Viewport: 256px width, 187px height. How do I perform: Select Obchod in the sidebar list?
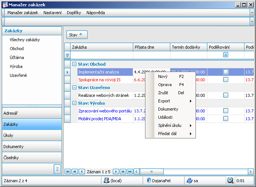[17, 49]
